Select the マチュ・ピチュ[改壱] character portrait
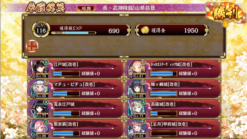The height and width of the screenshot is (139, 247). 39,89
